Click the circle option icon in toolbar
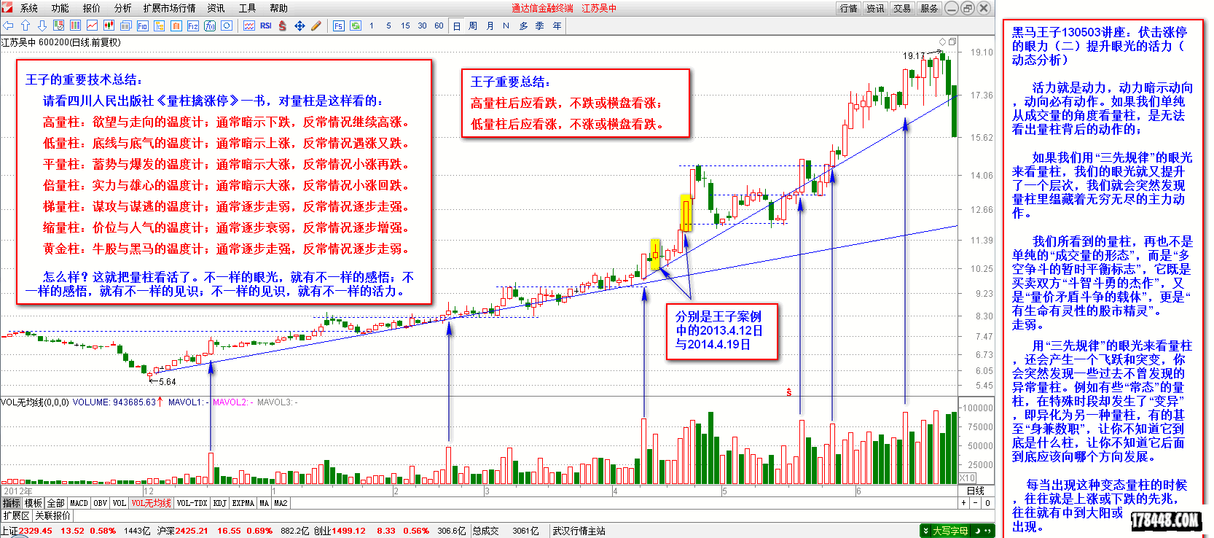 coord(227,26)
